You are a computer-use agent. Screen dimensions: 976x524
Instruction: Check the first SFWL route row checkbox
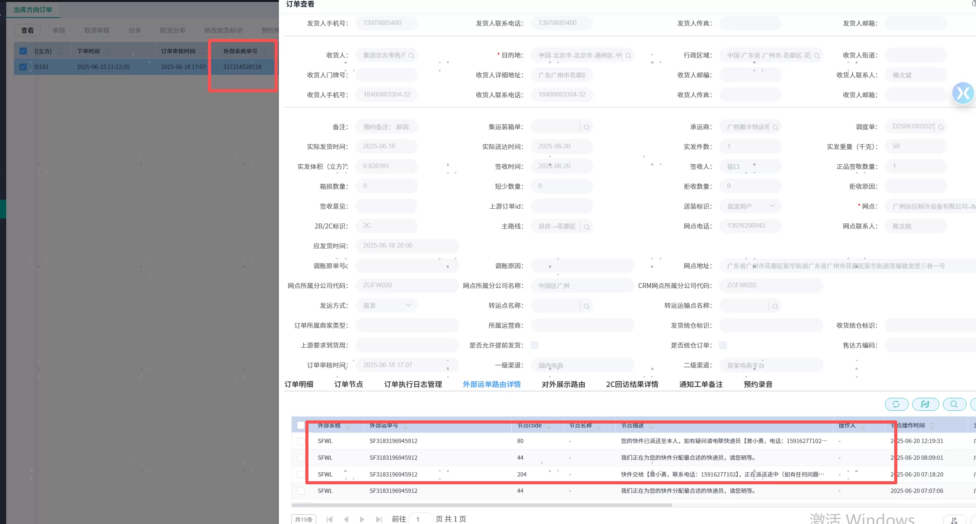pyautogui.click(x=301, y=441)
